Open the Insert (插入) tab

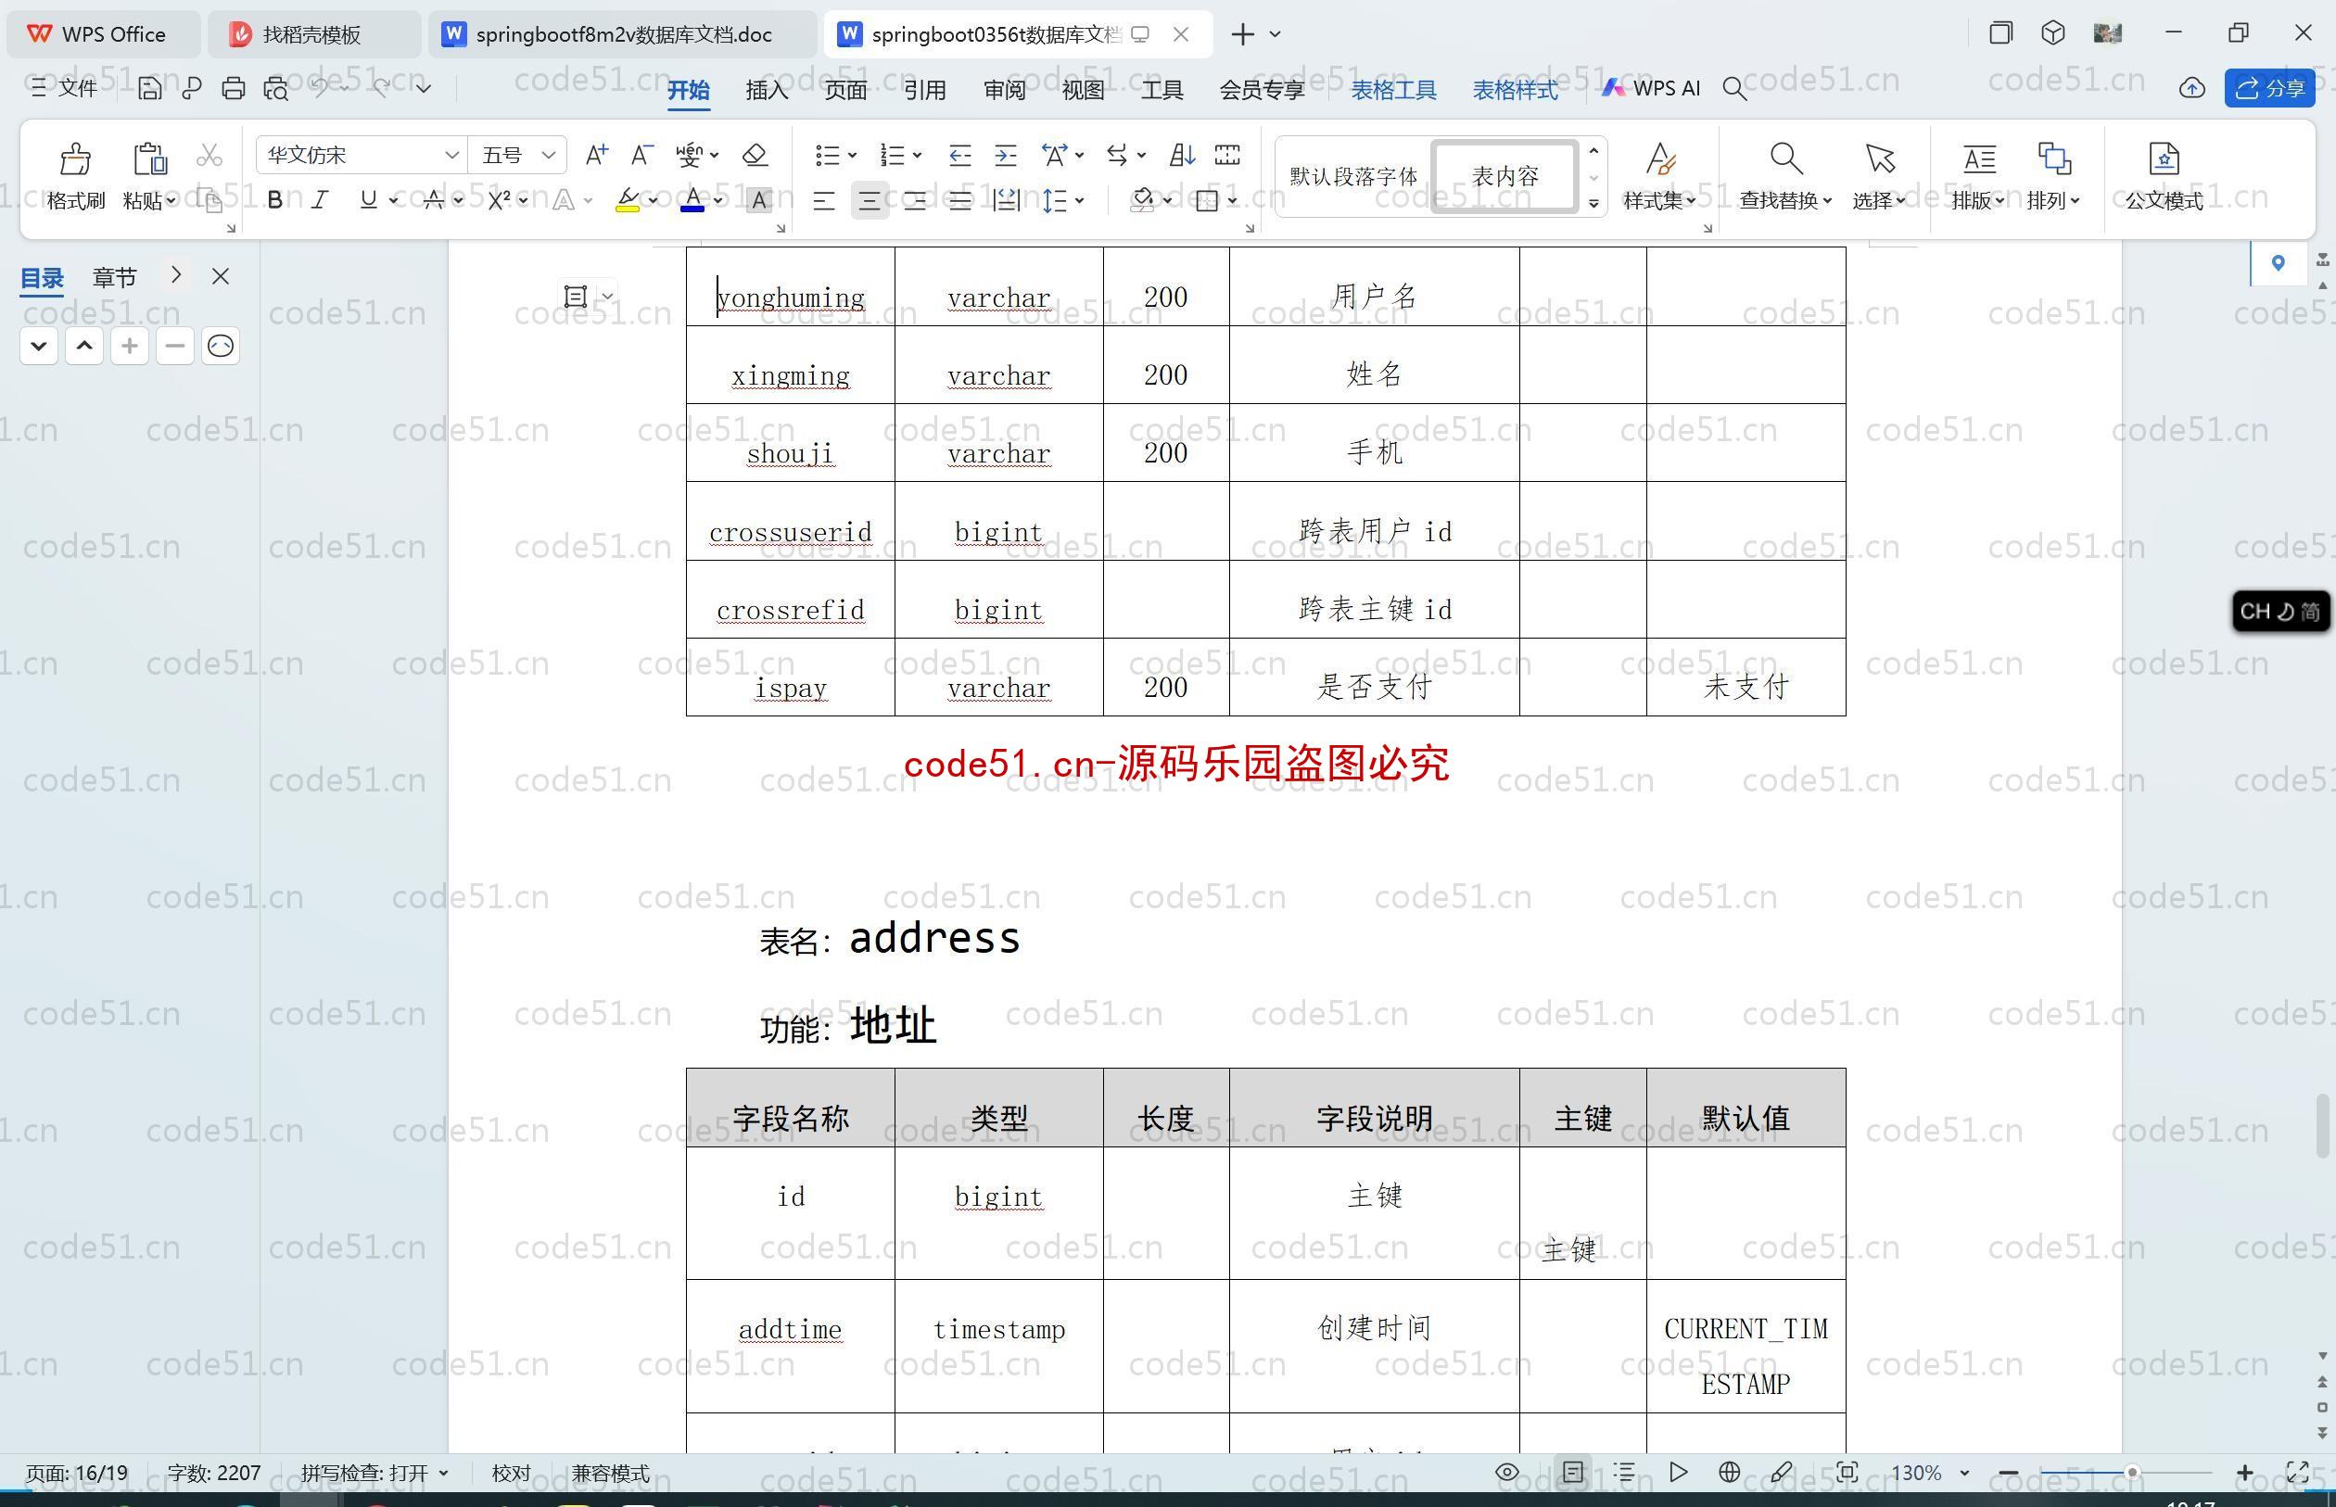[x=767, y=90]
